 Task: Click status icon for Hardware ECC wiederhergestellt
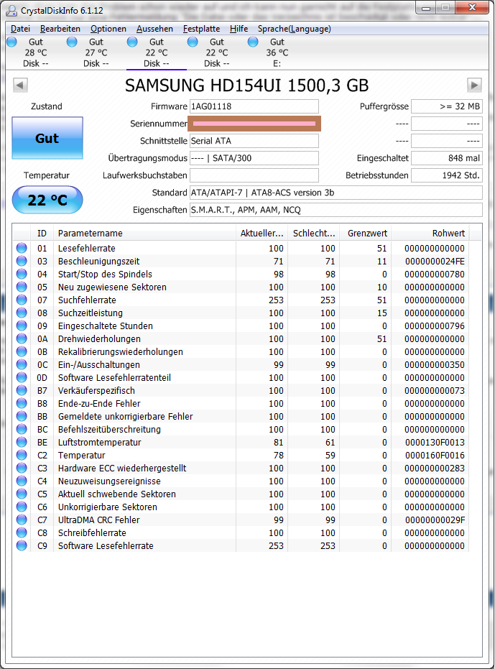[22, 468]
